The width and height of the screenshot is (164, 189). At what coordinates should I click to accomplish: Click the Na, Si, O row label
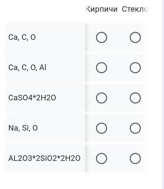(x=23, y=128)
